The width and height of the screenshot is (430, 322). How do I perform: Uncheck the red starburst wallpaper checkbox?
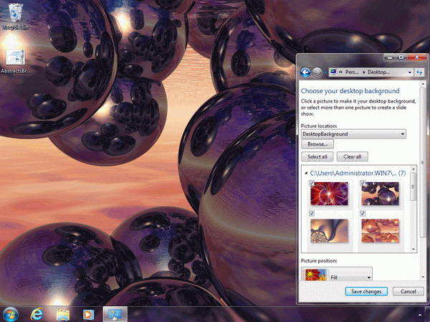(x=312, y=183)
